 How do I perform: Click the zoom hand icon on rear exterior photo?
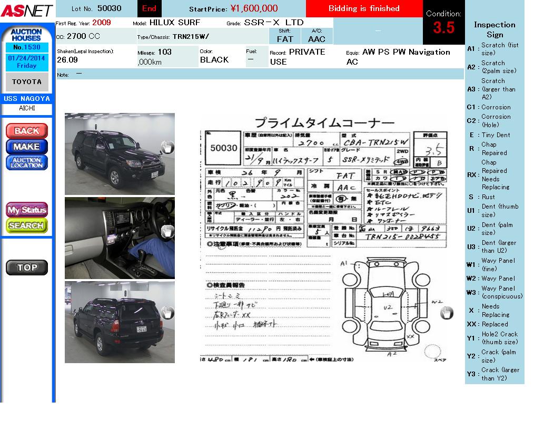167,313
